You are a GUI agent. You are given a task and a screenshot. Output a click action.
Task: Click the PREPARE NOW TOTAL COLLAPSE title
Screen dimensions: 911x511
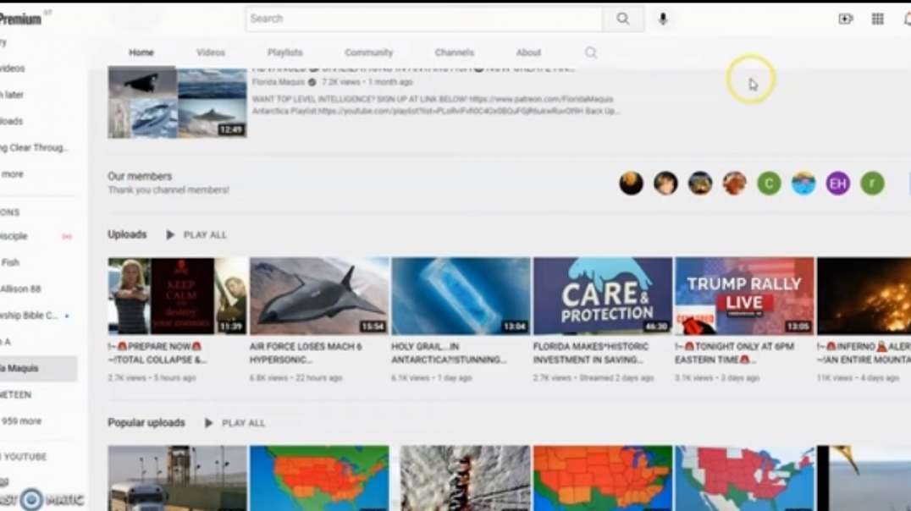coord(157,353)
